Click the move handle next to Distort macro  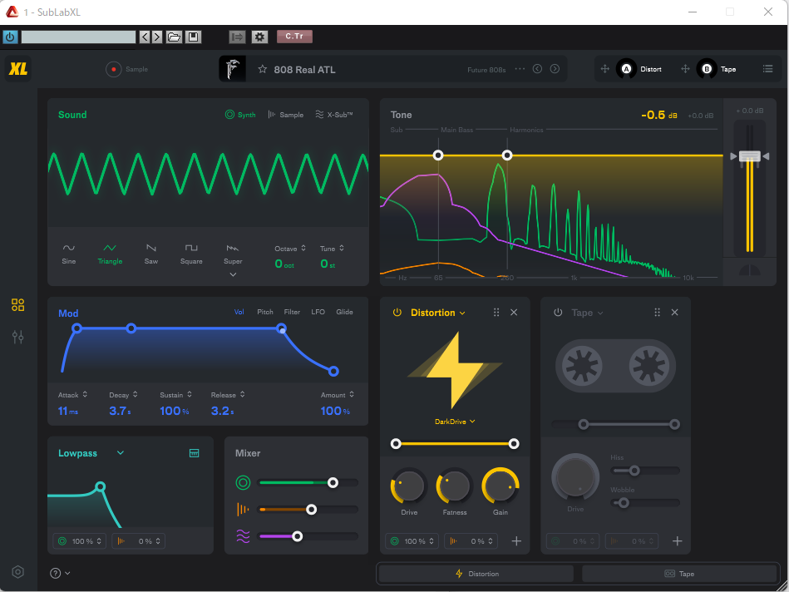pyautogui.click(x=604, y=69)
